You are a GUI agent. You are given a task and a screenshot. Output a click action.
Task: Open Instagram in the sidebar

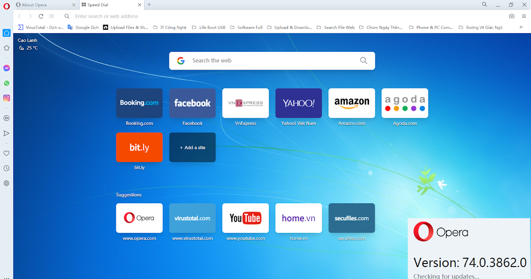click(x=7, y=98)
